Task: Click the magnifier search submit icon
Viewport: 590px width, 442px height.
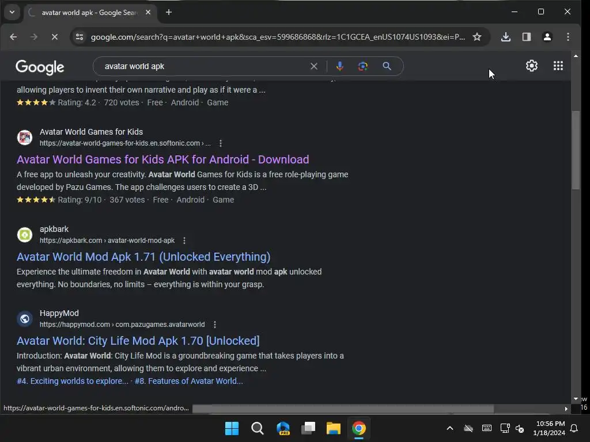Action: (387, 67)
